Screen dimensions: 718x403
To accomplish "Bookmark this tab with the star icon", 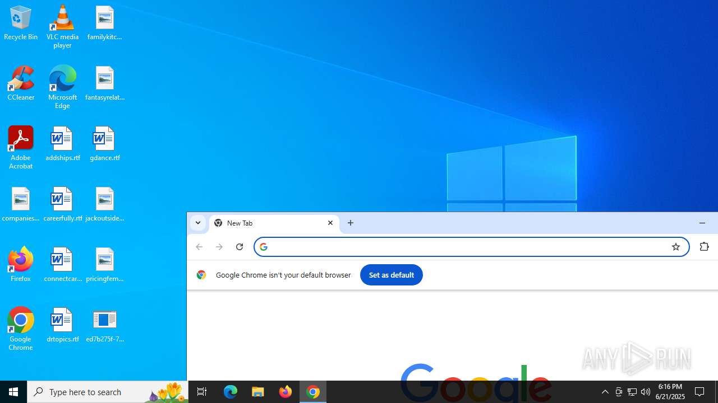I will 676,247.
